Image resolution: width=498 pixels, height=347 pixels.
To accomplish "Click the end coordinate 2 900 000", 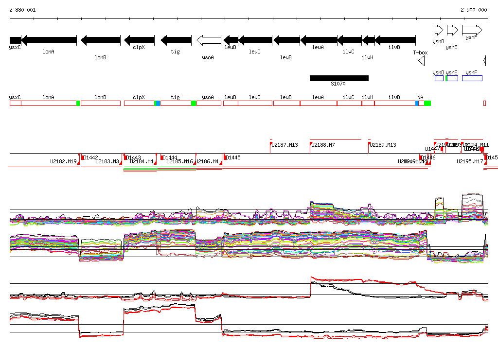I will pyautogui.click(x=474, y=10).
